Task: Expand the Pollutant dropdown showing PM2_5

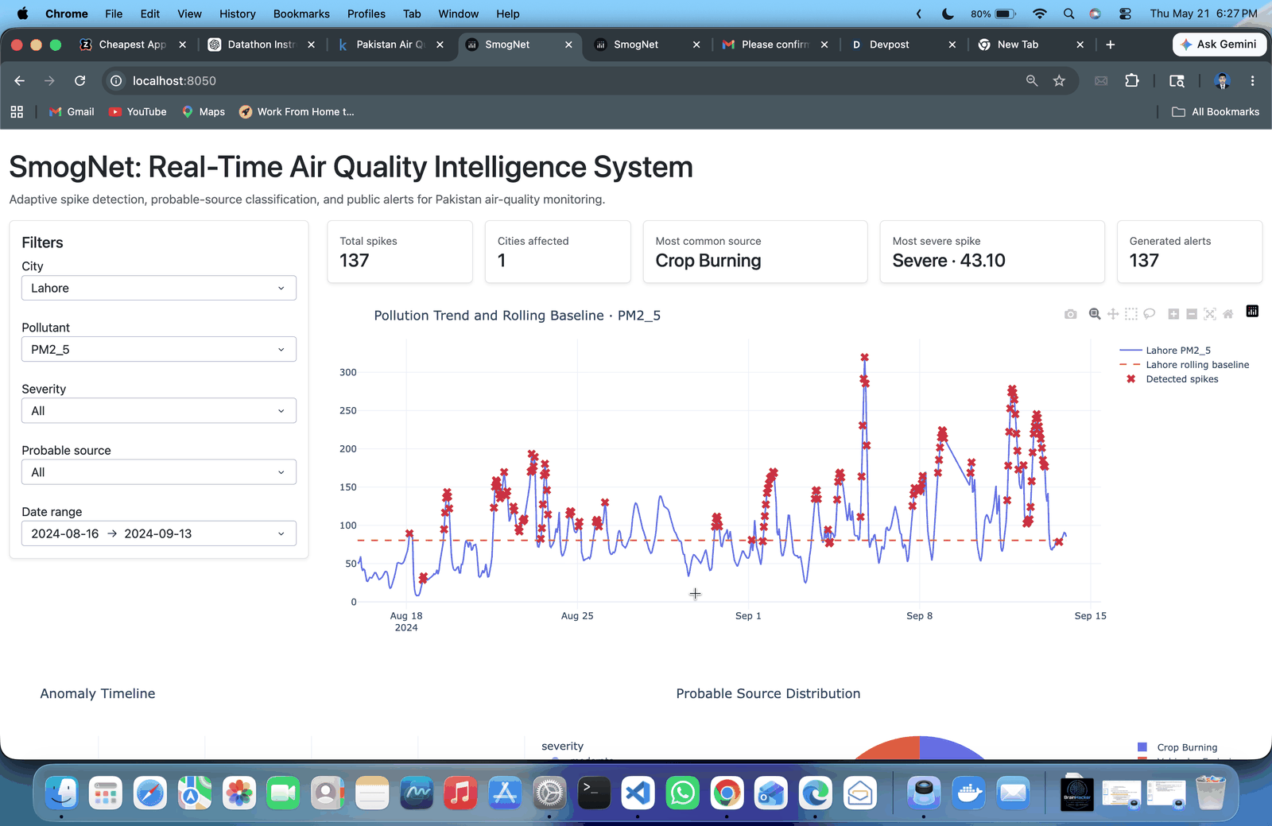Action: pyautogui.click(x=159, y=349)
